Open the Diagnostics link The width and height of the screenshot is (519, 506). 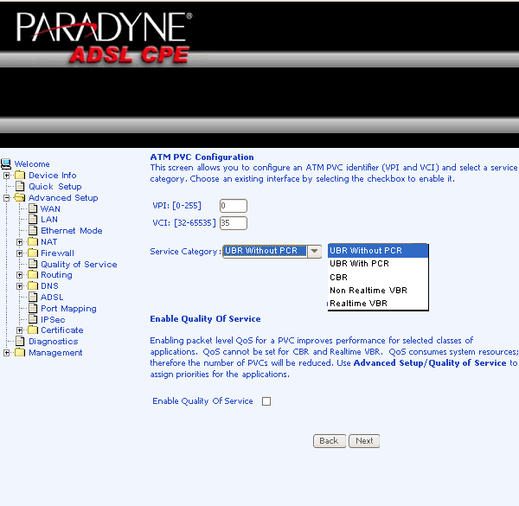coord(54,342)
